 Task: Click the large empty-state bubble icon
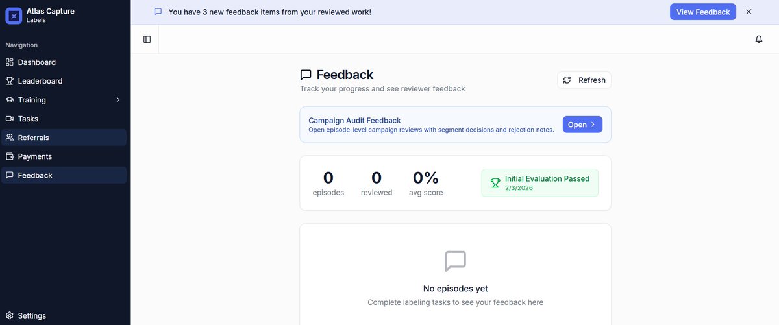[x=455, y=261]
